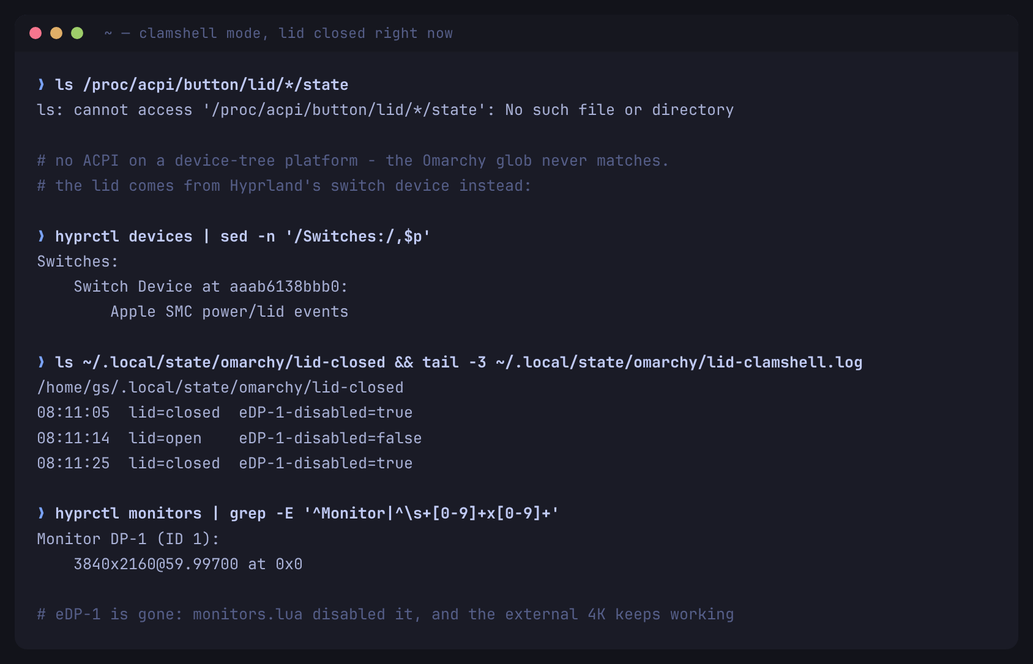This screenshot has width=1033, height=664.
Task: Click the 'No such file or directory' error
Action: (619, 110)
